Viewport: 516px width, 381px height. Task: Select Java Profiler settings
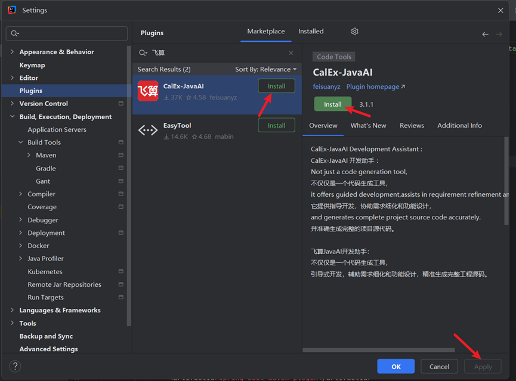tap(45, 259)
